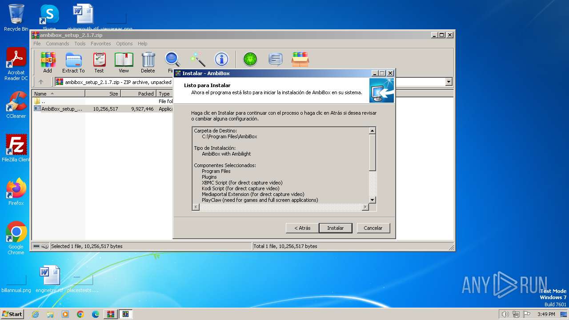Viewport: 569px width, 320px height.
Task: Expand the WinRAR address path dropdown
Action: click(x=449, y=82)
